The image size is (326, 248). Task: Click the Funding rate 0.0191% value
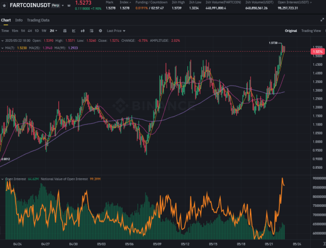coord(141,8)
